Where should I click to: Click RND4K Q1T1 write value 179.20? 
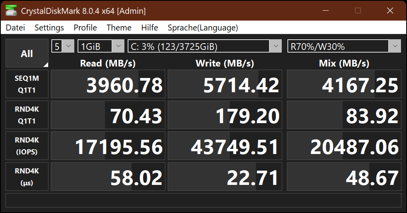pos(225,115)
